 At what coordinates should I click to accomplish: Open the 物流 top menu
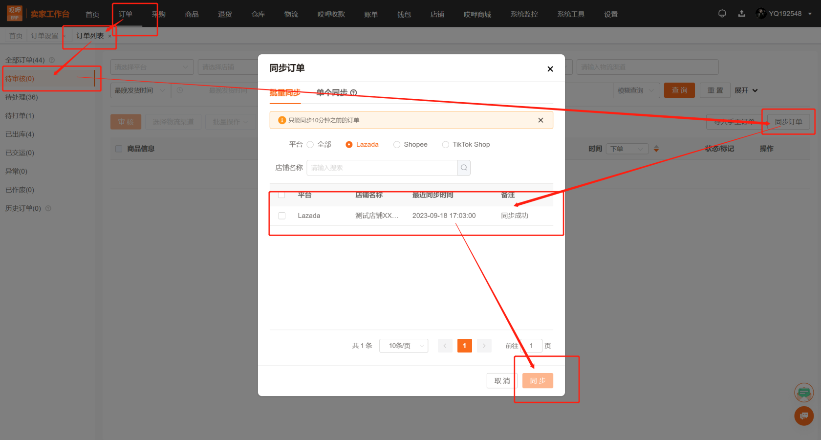[291, 14]
